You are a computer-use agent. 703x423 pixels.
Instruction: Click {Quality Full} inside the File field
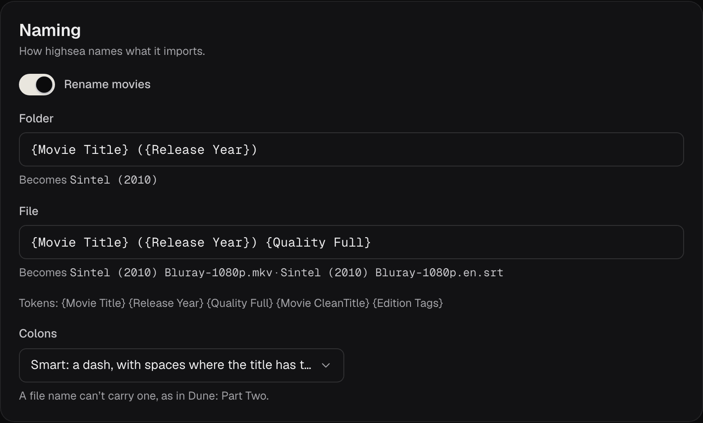pyautogui.click(x=318, y=243)
